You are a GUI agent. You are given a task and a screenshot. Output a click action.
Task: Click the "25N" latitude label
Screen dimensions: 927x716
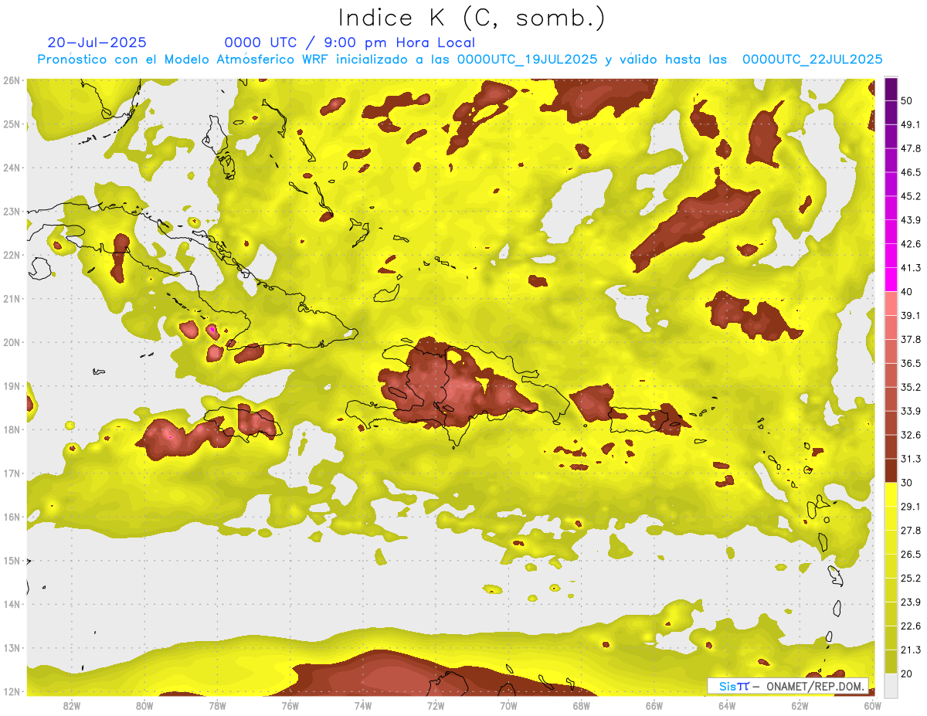(11, 124)
